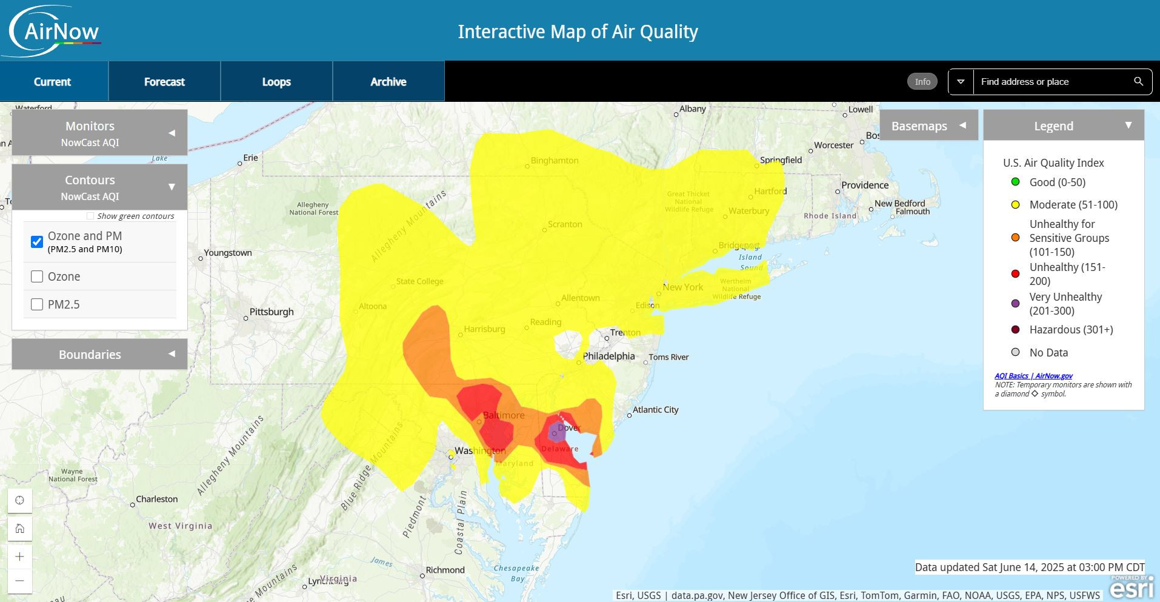This screenshot has width=1160, height=602.
Task: Enable the Ozone contour checkbox
Action: pyautogui.click(x=37, y=276)
